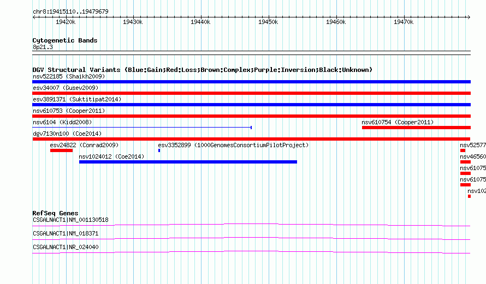Viewport: 486px width, 284px height.
Task: Click the ruler's right arrowhead
Action: pyautogui.click(x=469, y=17)
